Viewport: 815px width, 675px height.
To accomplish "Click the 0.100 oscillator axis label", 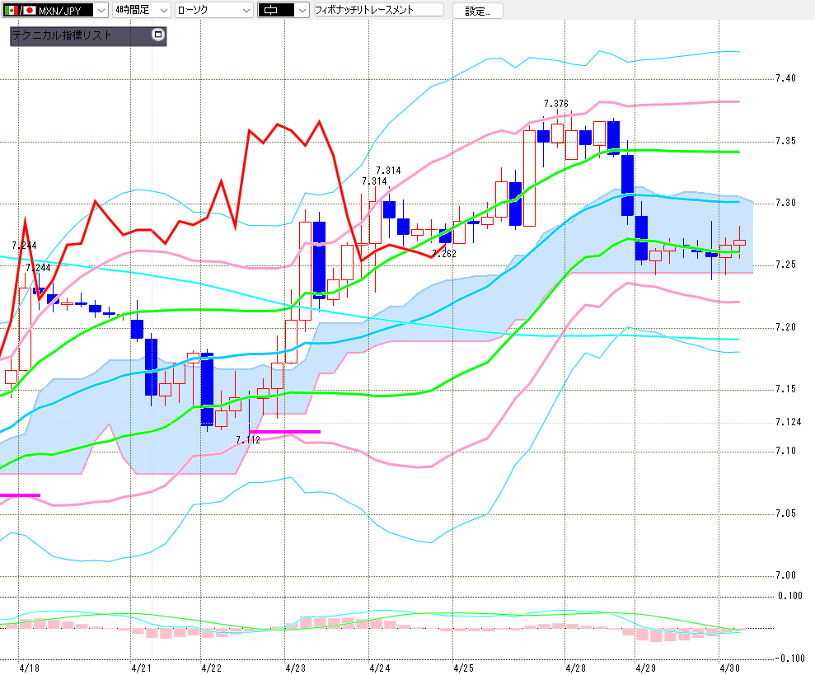I will pos(790,596).
